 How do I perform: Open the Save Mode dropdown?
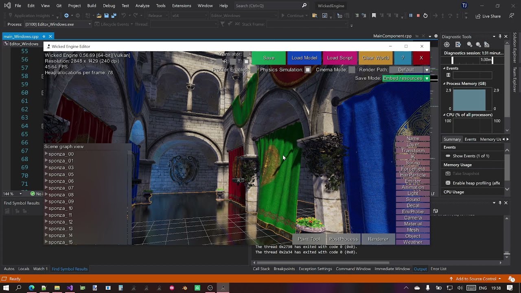[427, 79]
